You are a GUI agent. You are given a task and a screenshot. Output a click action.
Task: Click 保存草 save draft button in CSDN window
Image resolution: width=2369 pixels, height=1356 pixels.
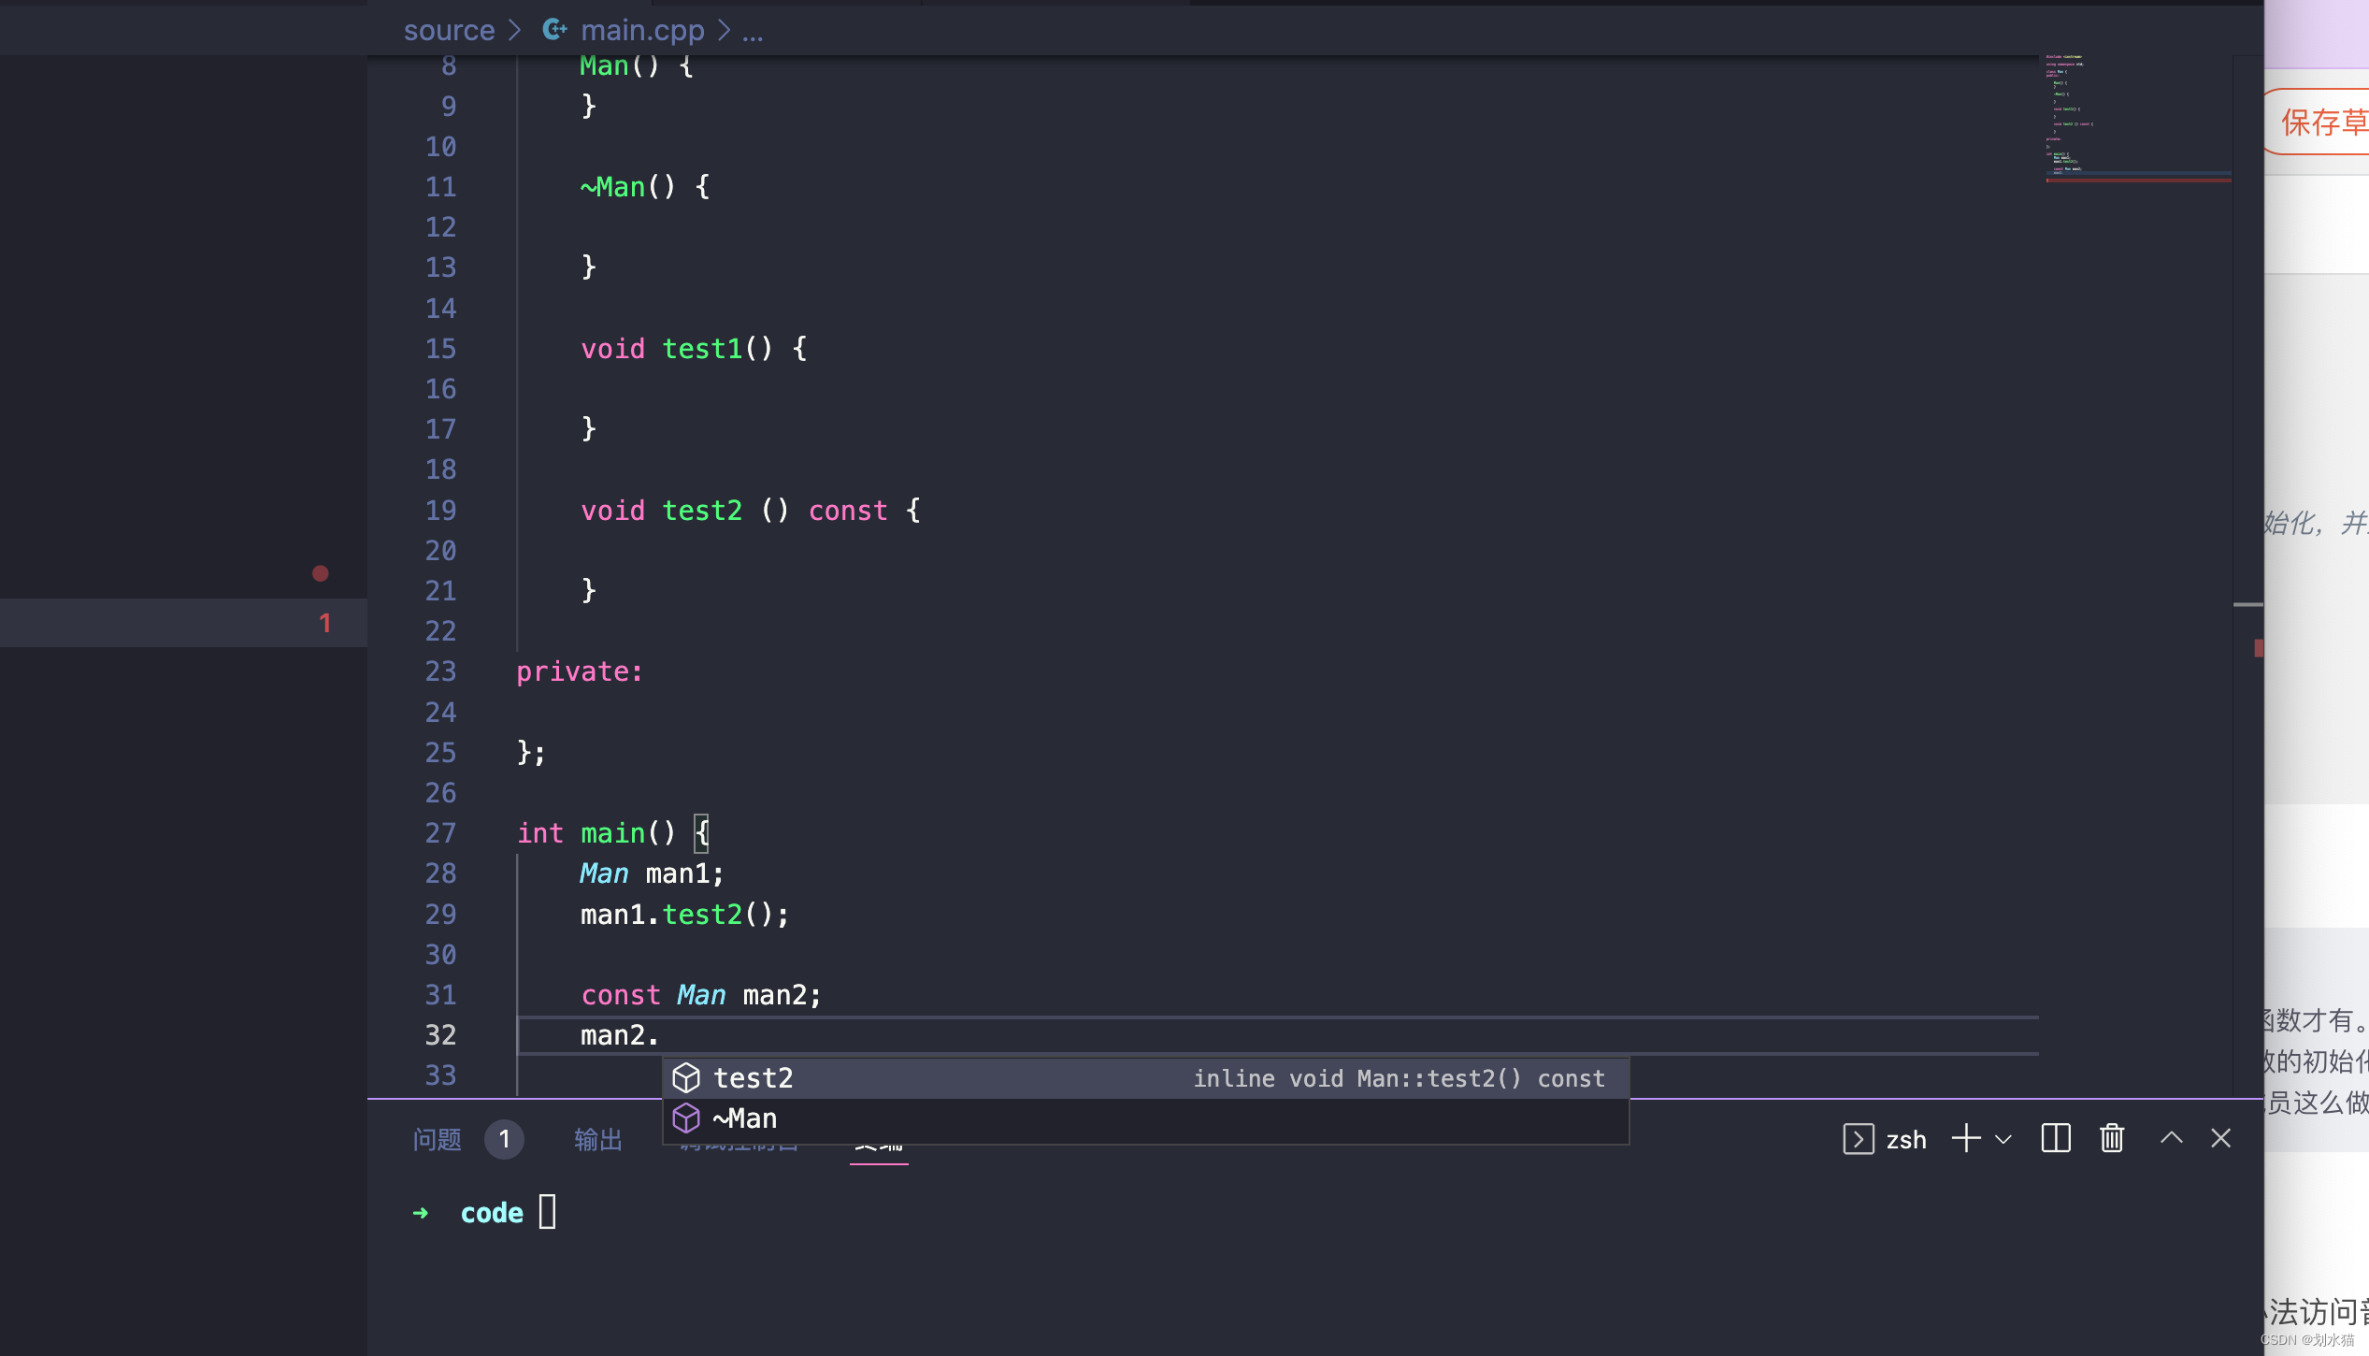point(2319,122)
